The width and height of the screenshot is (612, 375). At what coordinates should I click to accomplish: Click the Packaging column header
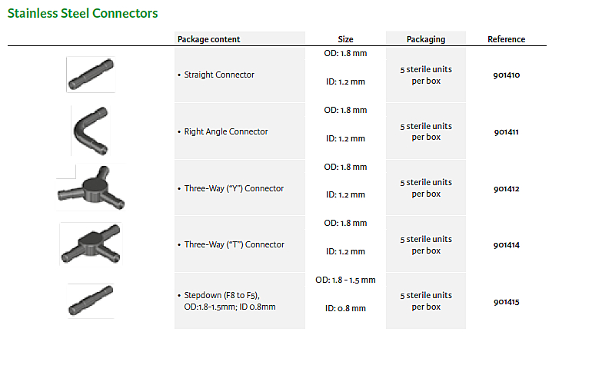pos(426,39)
